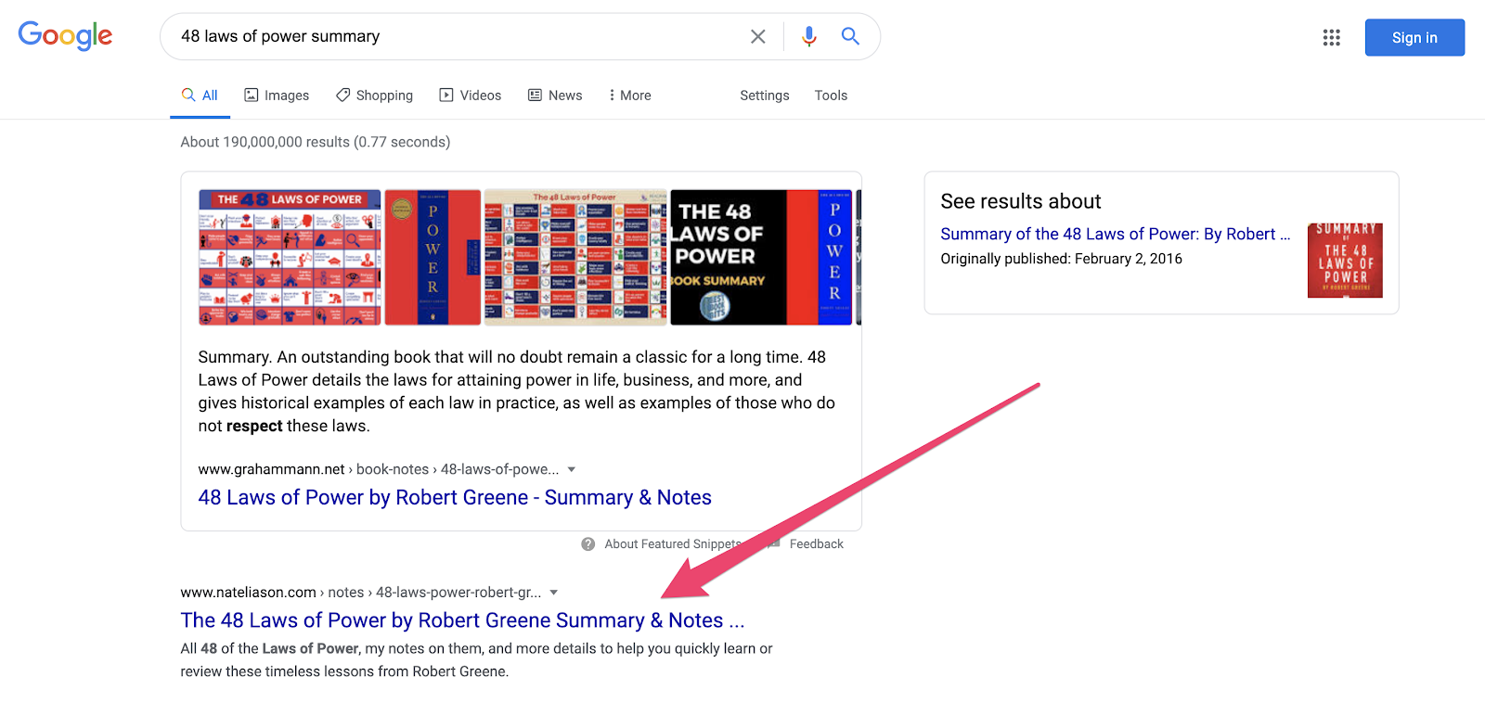This screenshot has width=1485, height=715.
Task: Click the 'See results about' heading
Action: 1021,201
